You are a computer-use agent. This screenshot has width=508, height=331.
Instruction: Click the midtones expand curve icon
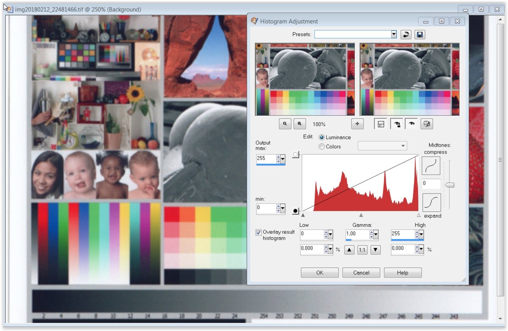point(431,202)
